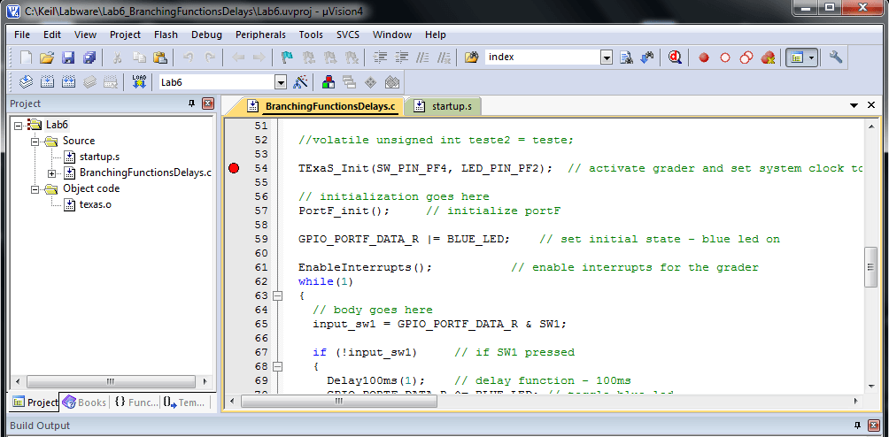This screenshot has height=437, width=889.
Task: Toggle breakpoint on line 54
Action: coord(234,168)
